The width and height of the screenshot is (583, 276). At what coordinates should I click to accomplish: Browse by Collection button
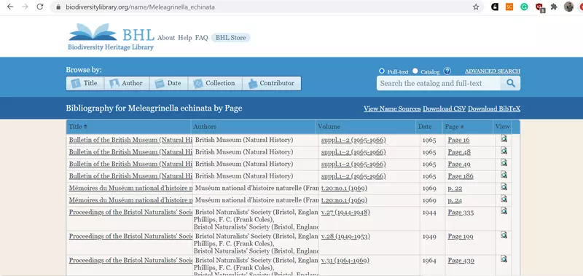click(x=215, y=83)
